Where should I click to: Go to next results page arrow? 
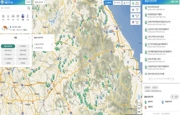pos(170,79)
